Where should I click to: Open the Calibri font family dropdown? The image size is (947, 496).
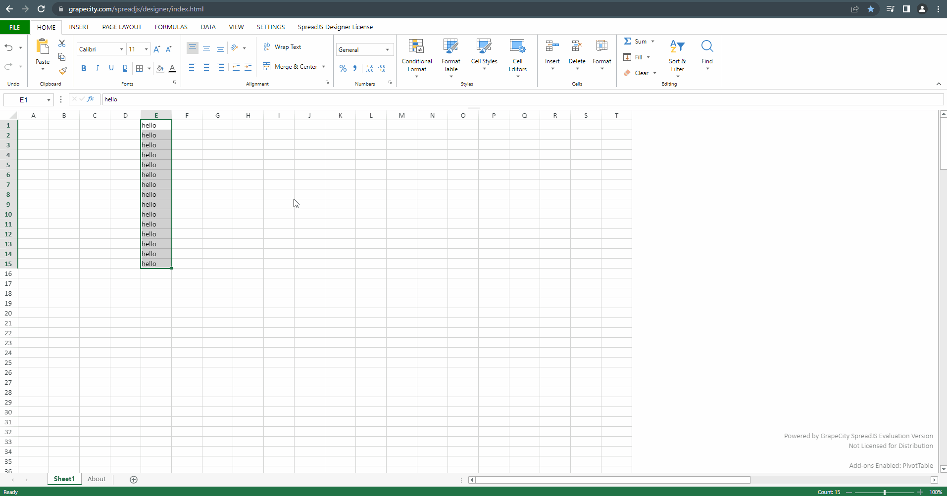pos(121,49)
